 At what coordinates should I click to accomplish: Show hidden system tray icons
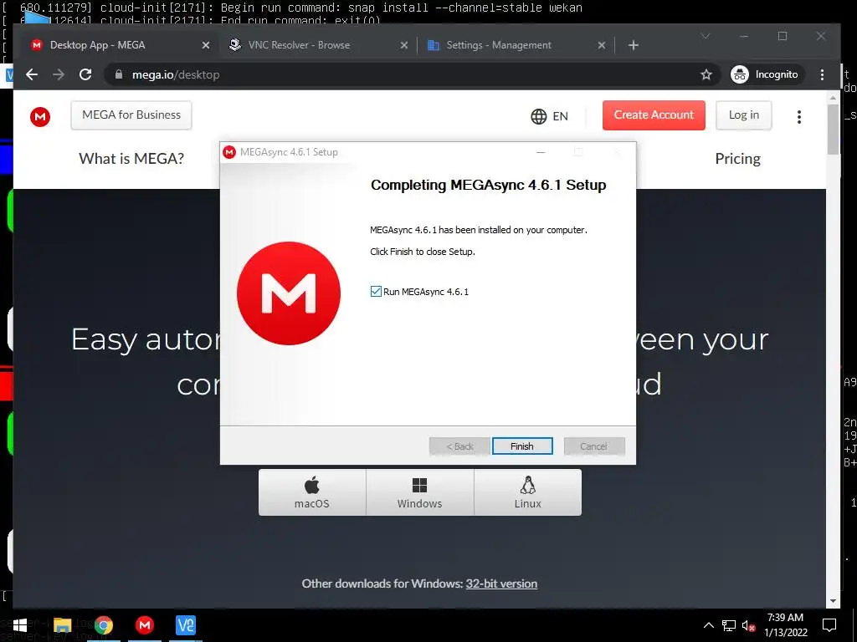coord(708,625)
